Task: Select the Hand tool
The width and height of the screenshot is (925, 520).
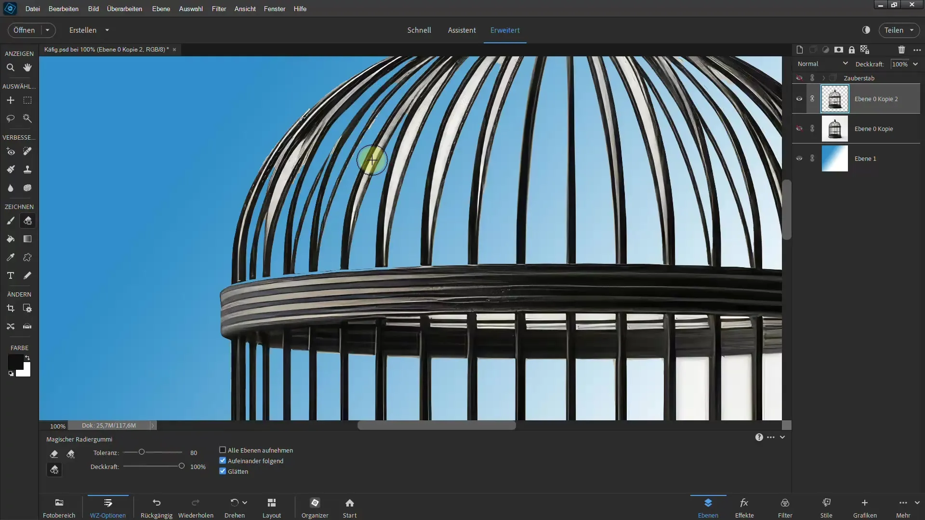Action: click(x=27, y=67)
